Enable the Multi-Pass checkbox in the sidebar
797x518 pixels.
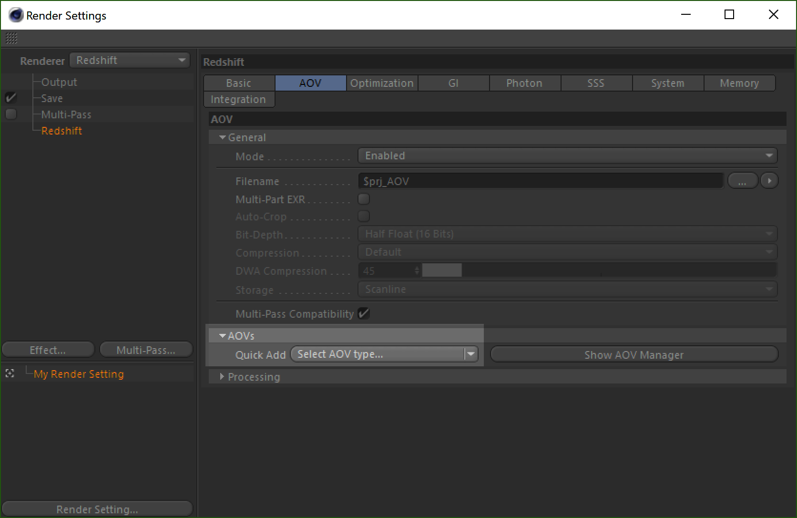click(11, 114)
